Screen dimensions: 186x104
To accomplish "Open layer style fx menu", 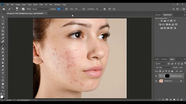I will [163, 100].
